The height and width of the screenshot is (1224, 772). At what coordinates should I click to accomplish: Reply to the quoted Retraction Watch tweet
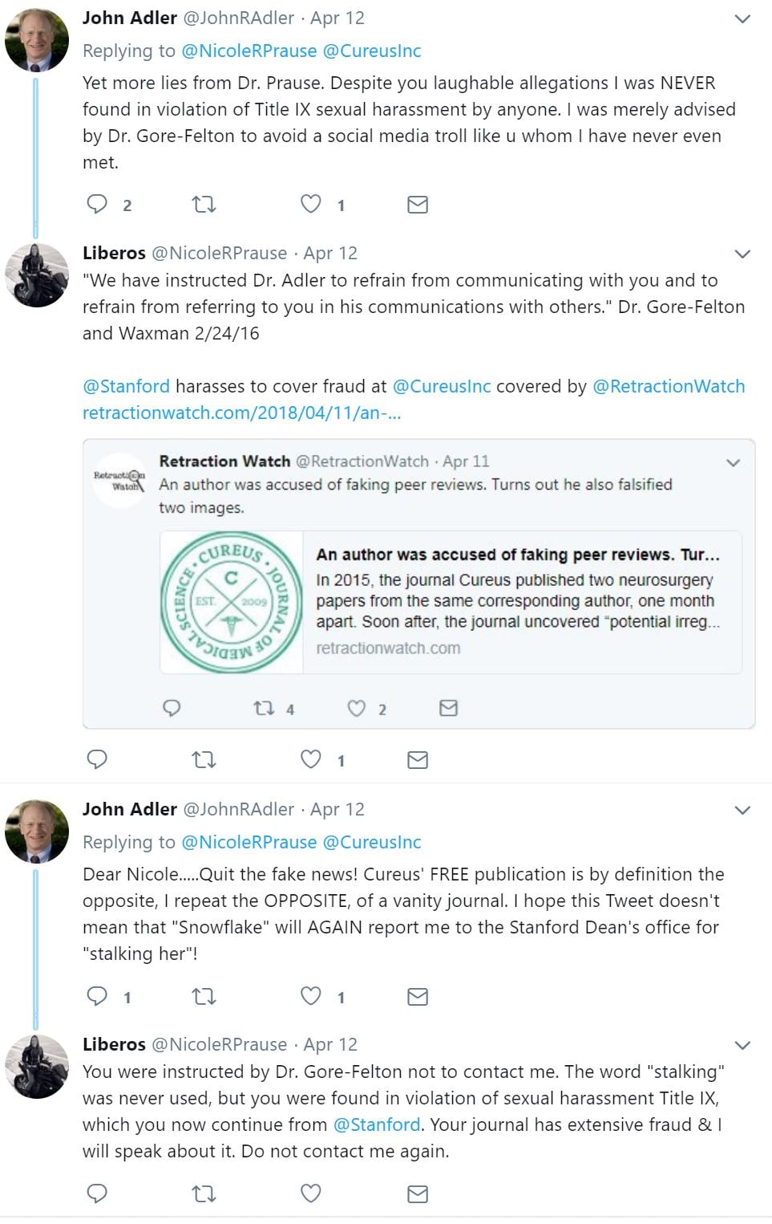[172, 708]
